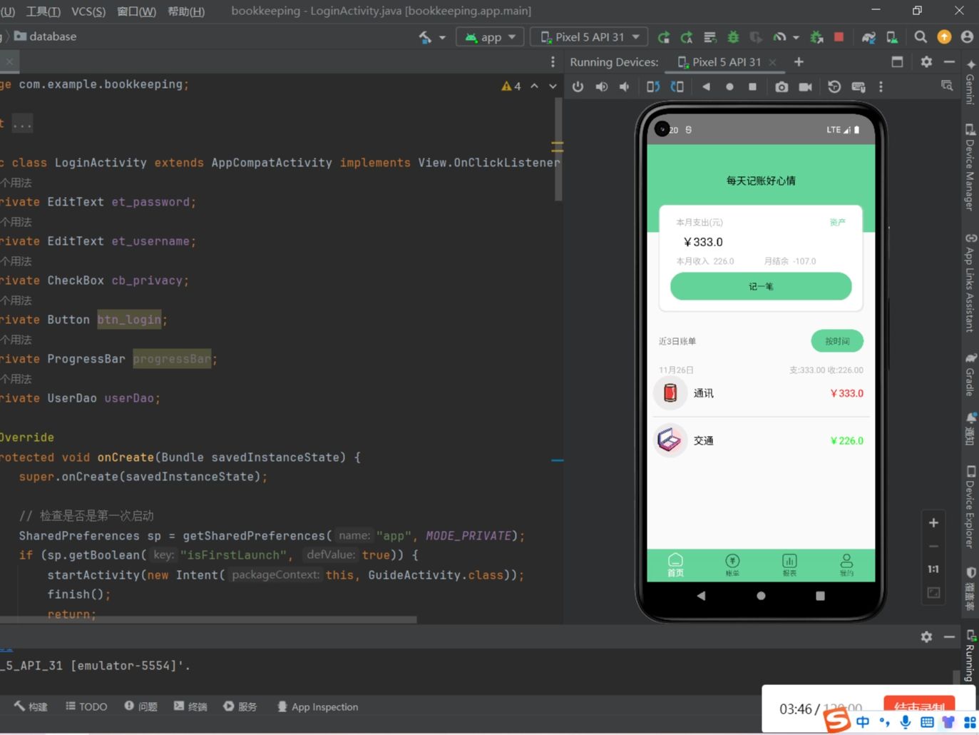Click the database breadcrumb folder
This screenshot has height=735, width=979.
(46, 36)
